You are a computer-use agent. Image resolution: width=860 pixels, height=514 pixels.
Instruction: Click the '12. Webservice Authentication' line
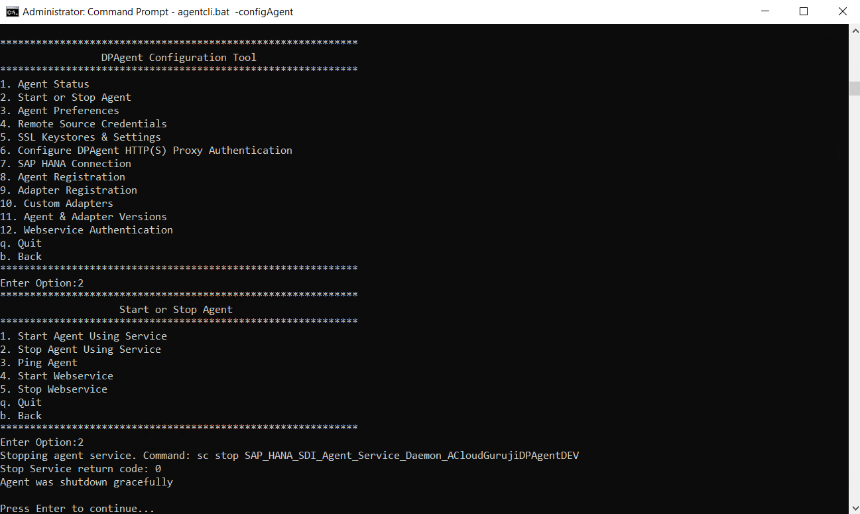(x=86, y=230)
